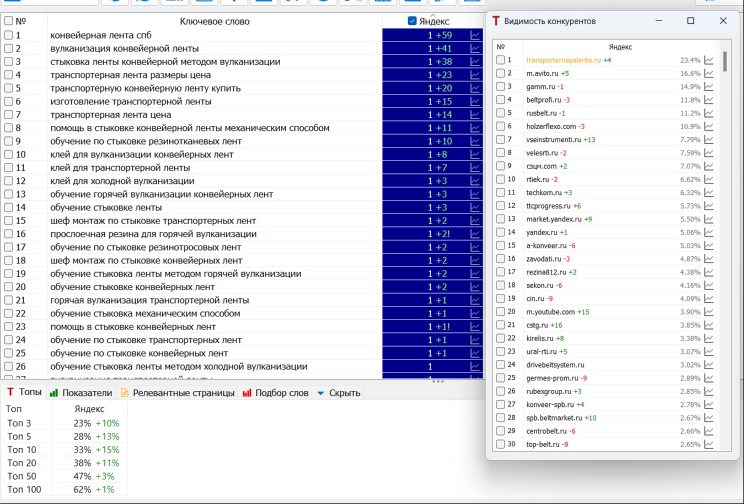Viewport: 744px width, 504px height.
Task: Click the Яндекс header in competitors window
Action: point(620,47)
